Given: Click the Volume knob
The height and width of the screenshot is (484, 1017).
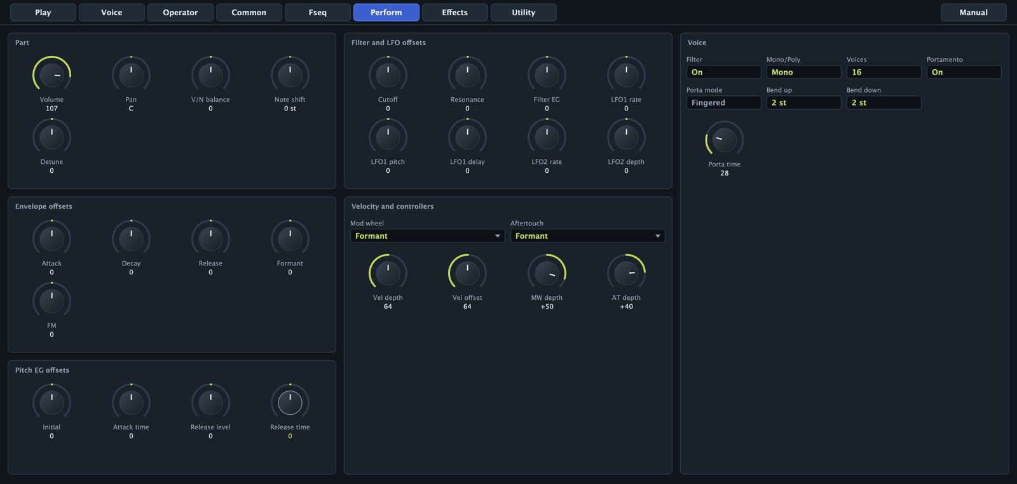Looking at the screenshot, I should 51,75.
